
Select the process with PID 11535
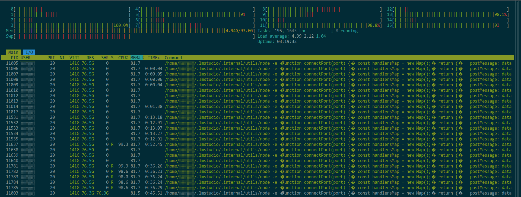tap(258, 139)
